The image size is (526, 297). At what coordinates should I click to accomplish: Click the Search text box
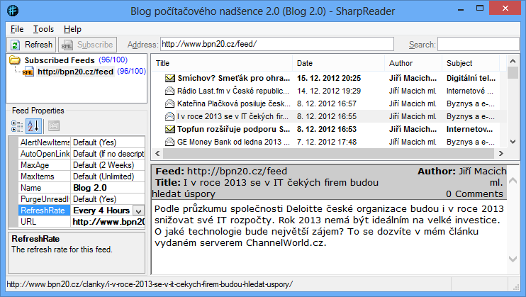pos(478,45)
